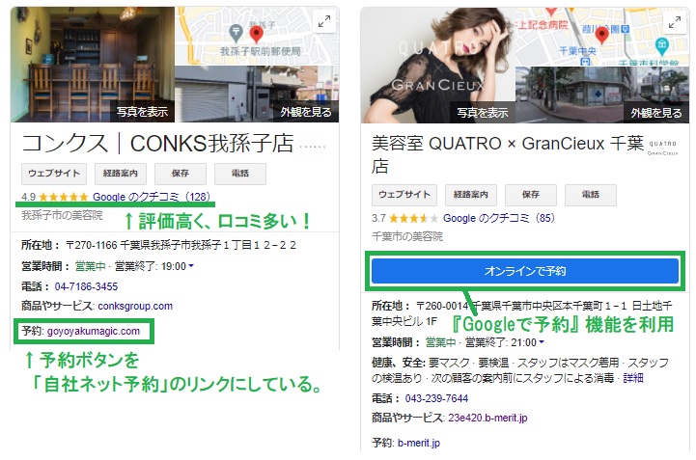The image size is (696, 460).
Task: Click the teal marker on the QUATRO map
Action: pos(661,44)
